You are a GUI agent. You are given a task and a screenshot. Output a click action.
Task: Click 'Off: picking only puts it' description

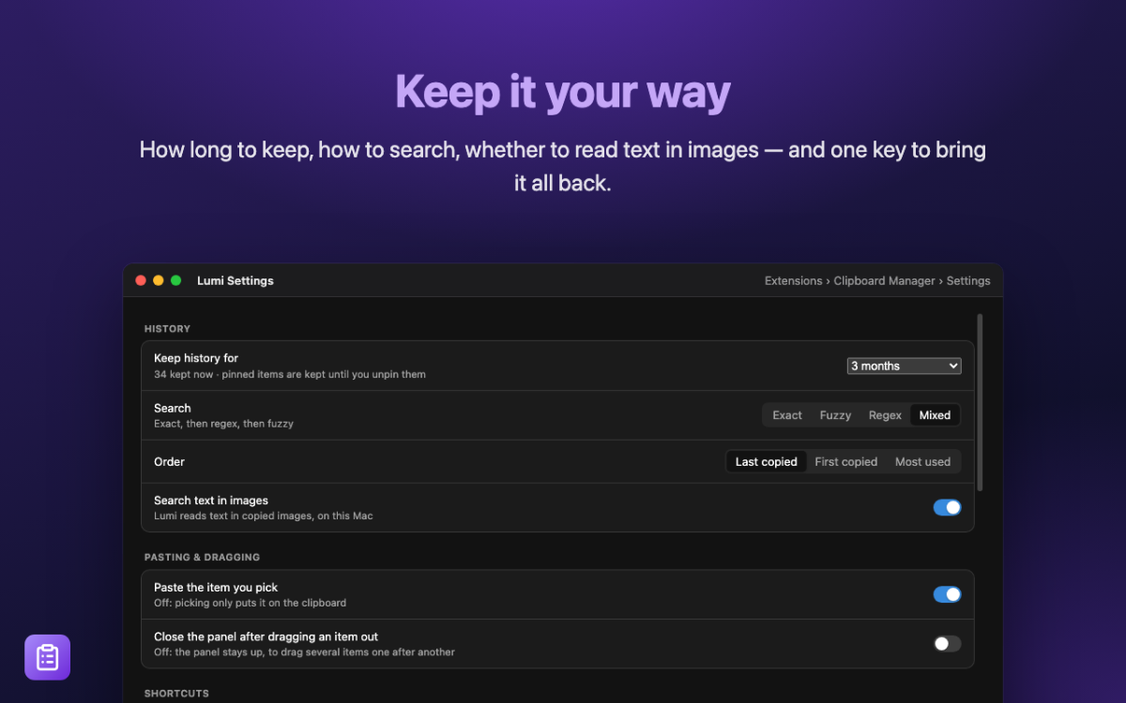pyautogui.click(x=251, y=603)
